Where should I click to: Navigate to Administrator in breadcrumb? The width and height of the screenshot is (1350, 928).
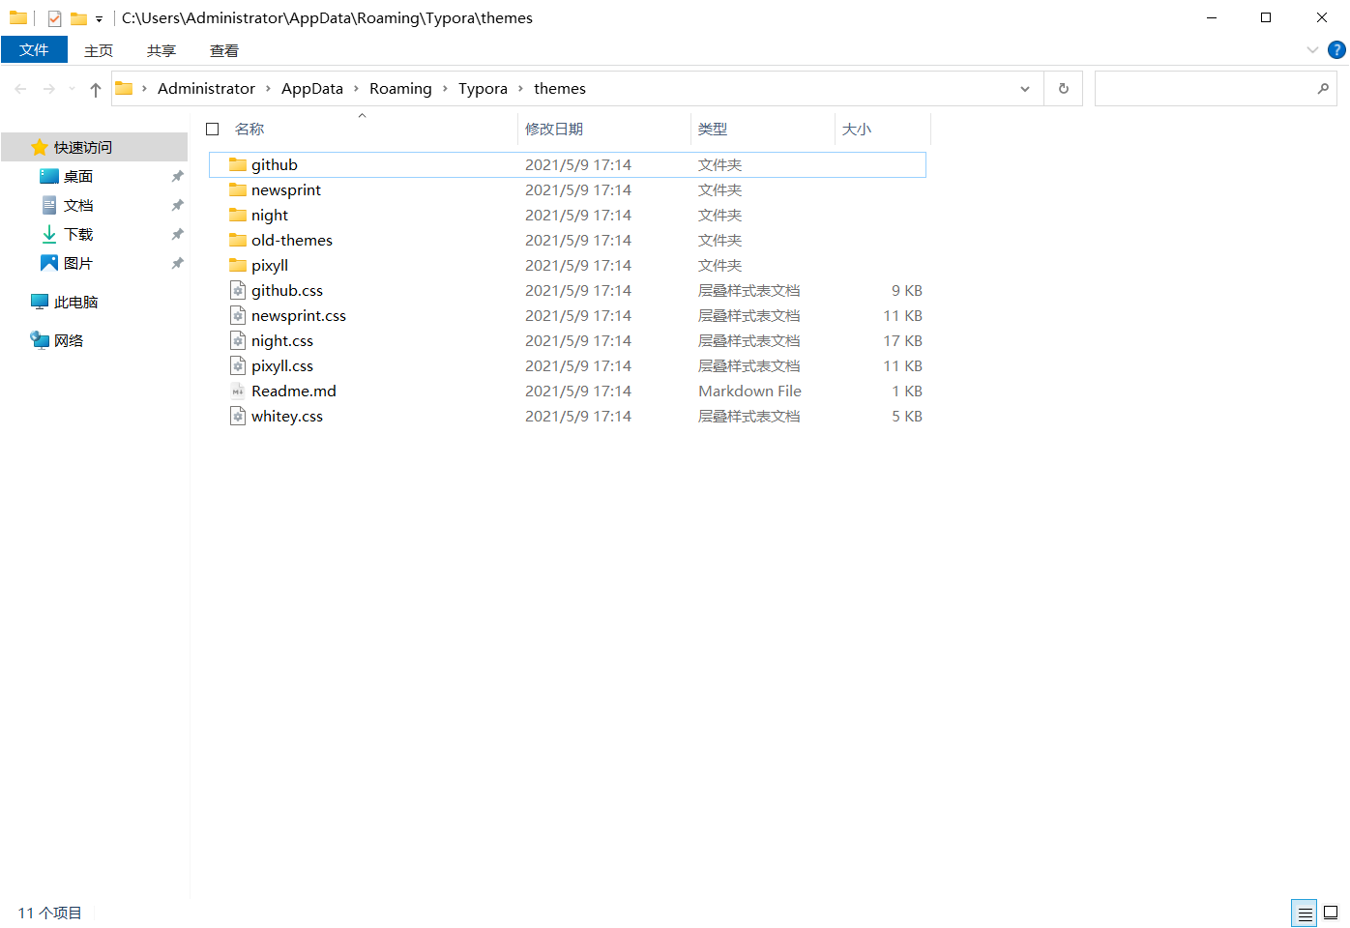[206, 89]
